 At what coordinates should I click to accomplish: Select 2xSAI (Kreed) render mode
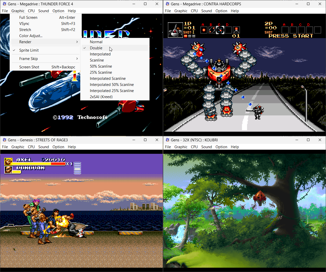pos(115,97)
